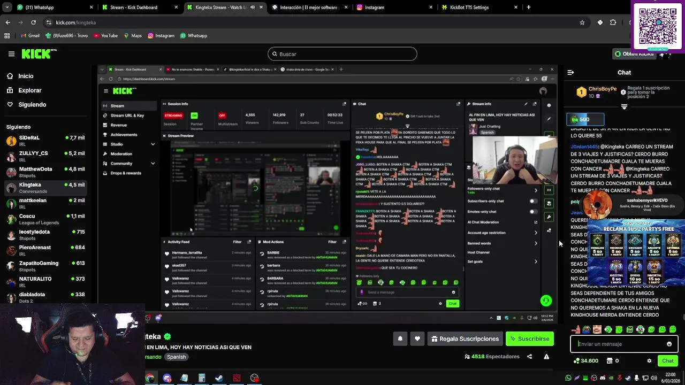Click the green KICK logo

39,53
